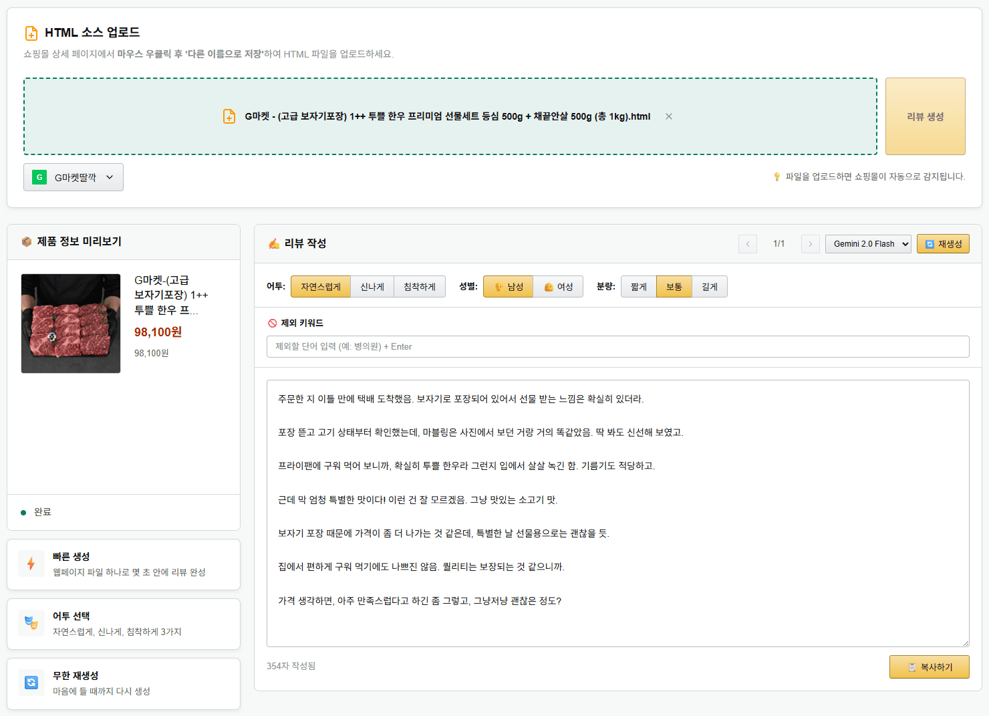
Task: Click the HTML 소스 업로드 file icon
Action: click(31, 32)
